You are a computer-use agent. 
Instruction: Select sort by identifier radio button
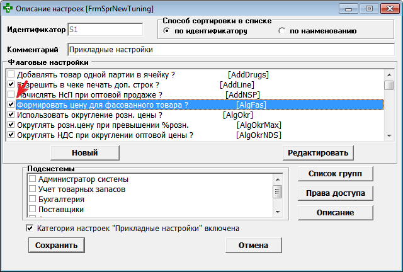(167, 30)
